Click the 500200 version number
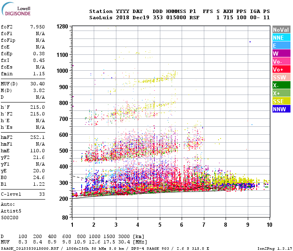Image resolution: width=293 pixels, height=251 pixels. [x=10, y=218]
